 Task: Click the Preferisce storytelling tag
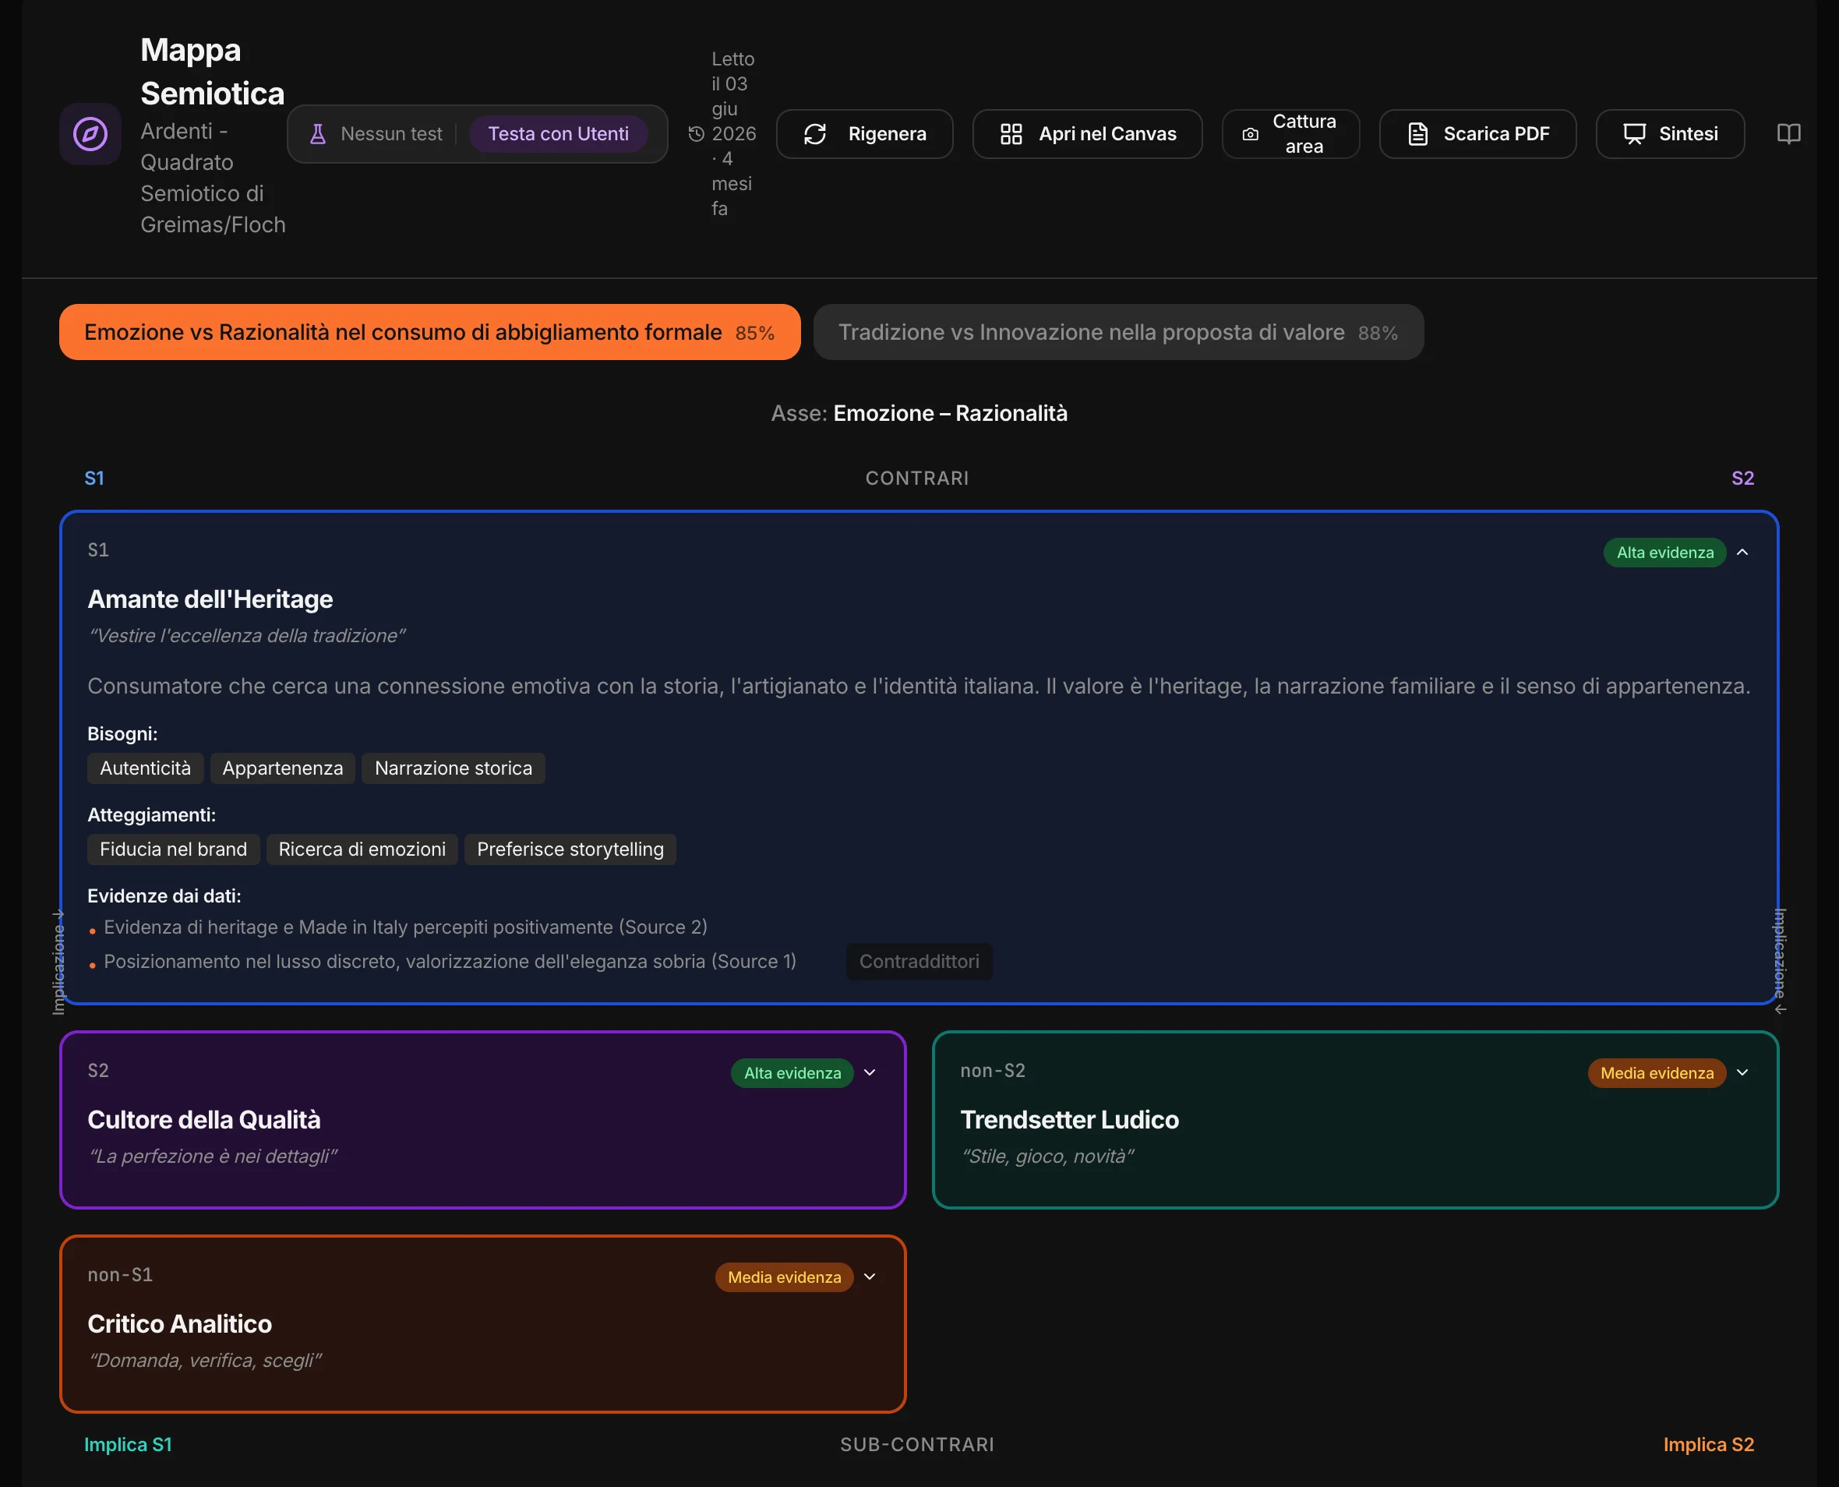coord(570,849)
